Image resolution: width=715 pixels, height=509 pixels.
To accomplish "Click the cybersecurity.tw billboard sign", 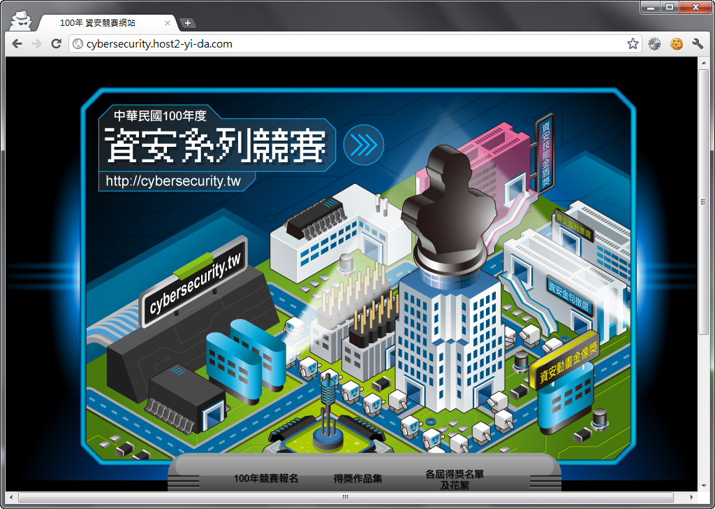I will point(194,282).
